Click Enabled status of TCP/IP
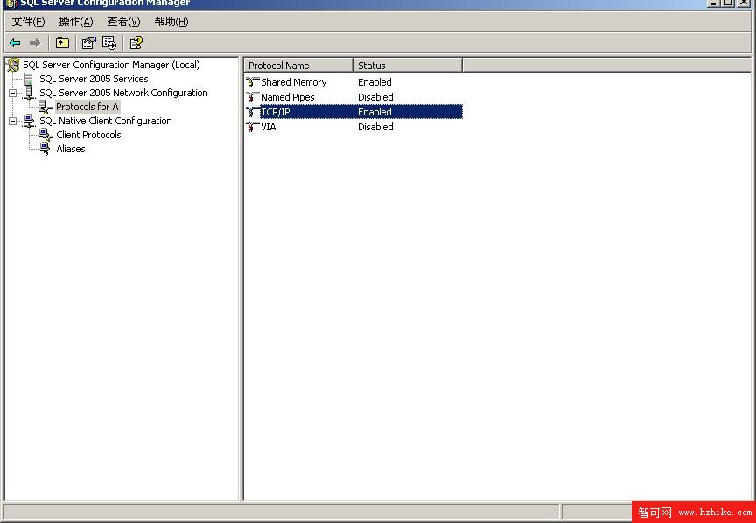This screenshot has height=523, width=756. coord(374,112)
